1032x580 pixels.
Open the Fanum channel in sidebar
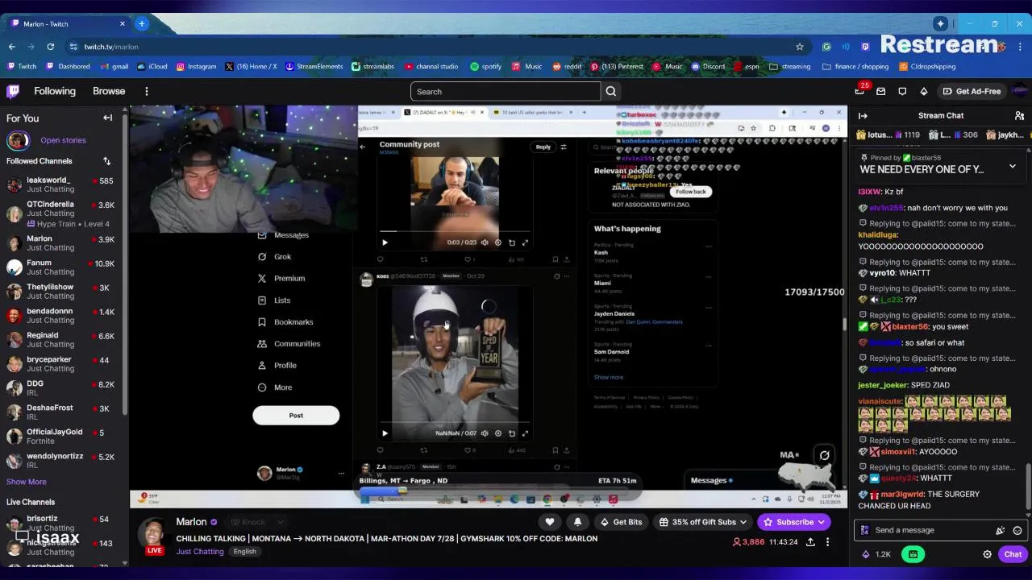pyautogui.click(x=61, y=267)
